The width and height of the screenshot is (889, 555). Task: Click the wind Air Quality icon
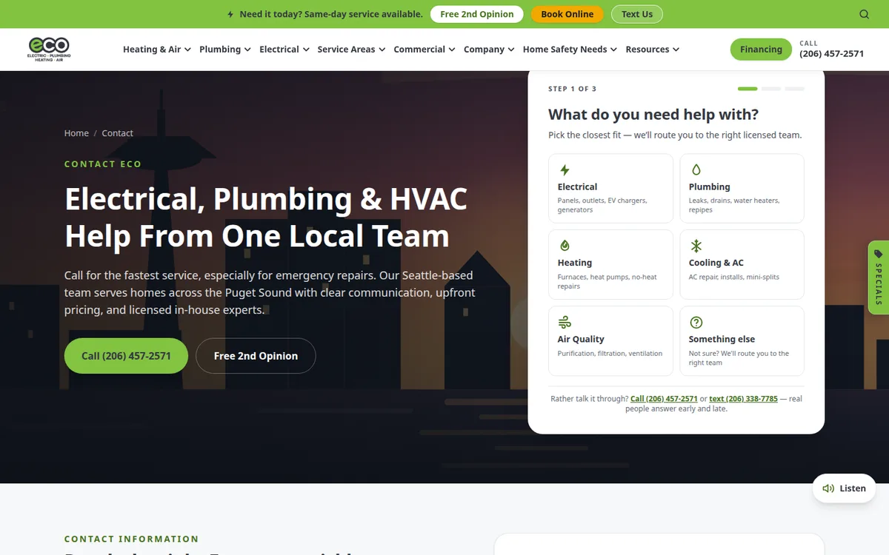[x=565, y=322]
